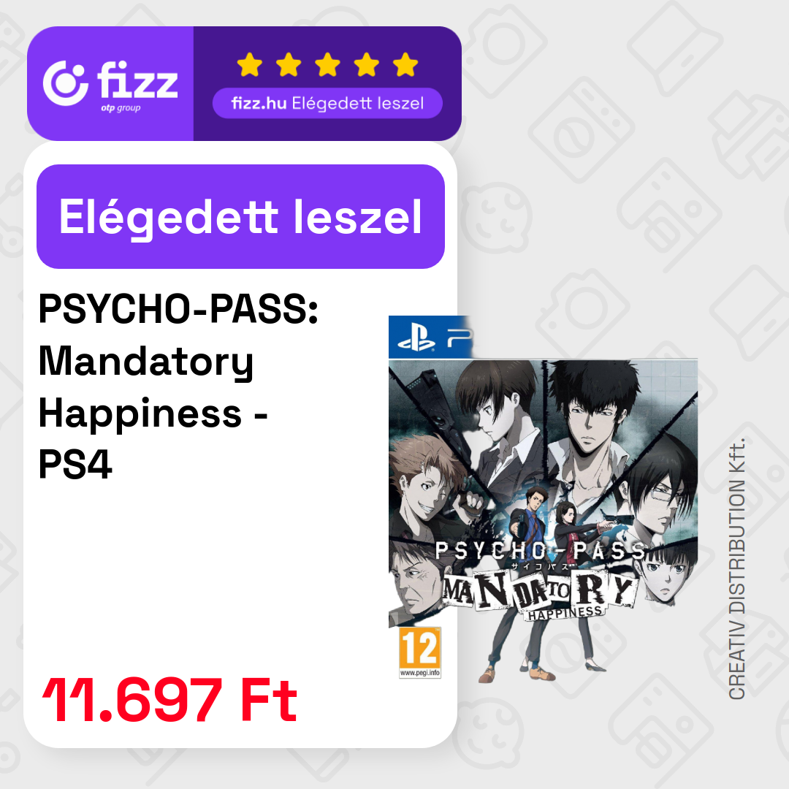Viewport: 789px width, 789px height.
Task: Click the second yellow rating star
Action: pyautogui.click(x=289, y=64)
